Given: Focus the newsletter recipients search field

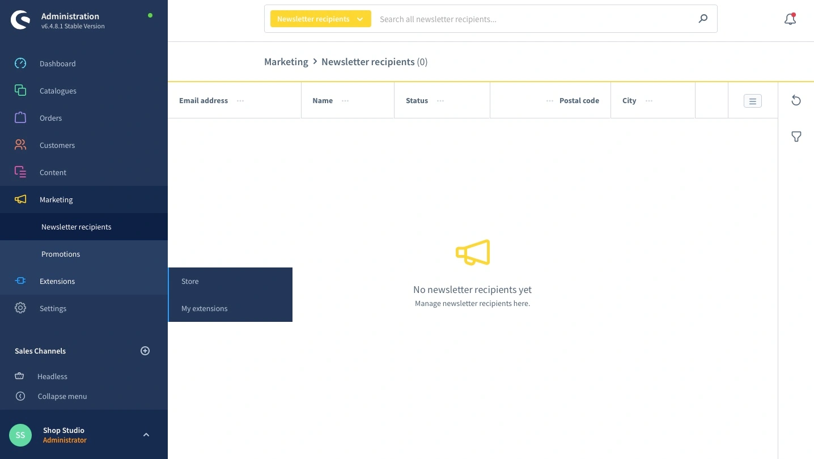Looking at the screenshot, I should click(x=533, y=19).
